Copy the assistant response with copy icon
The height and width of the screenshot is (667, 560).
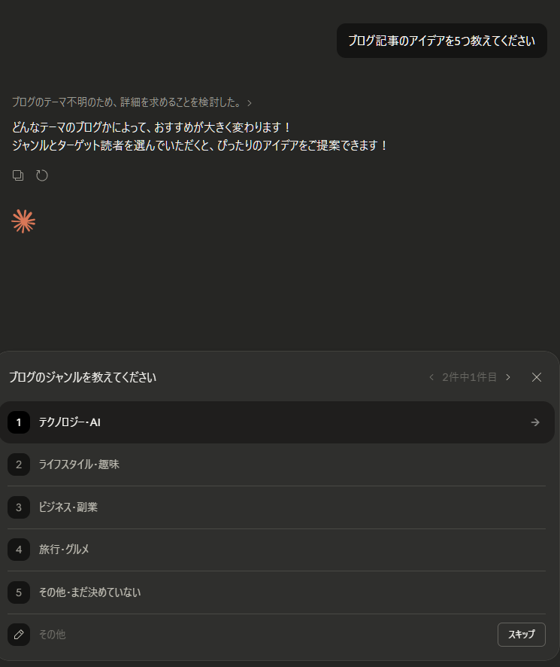pyautogui.click(x=18, y=175)
